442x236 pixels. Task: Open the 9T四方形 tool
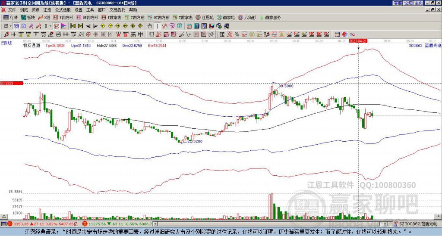click(x=158, y=17)
